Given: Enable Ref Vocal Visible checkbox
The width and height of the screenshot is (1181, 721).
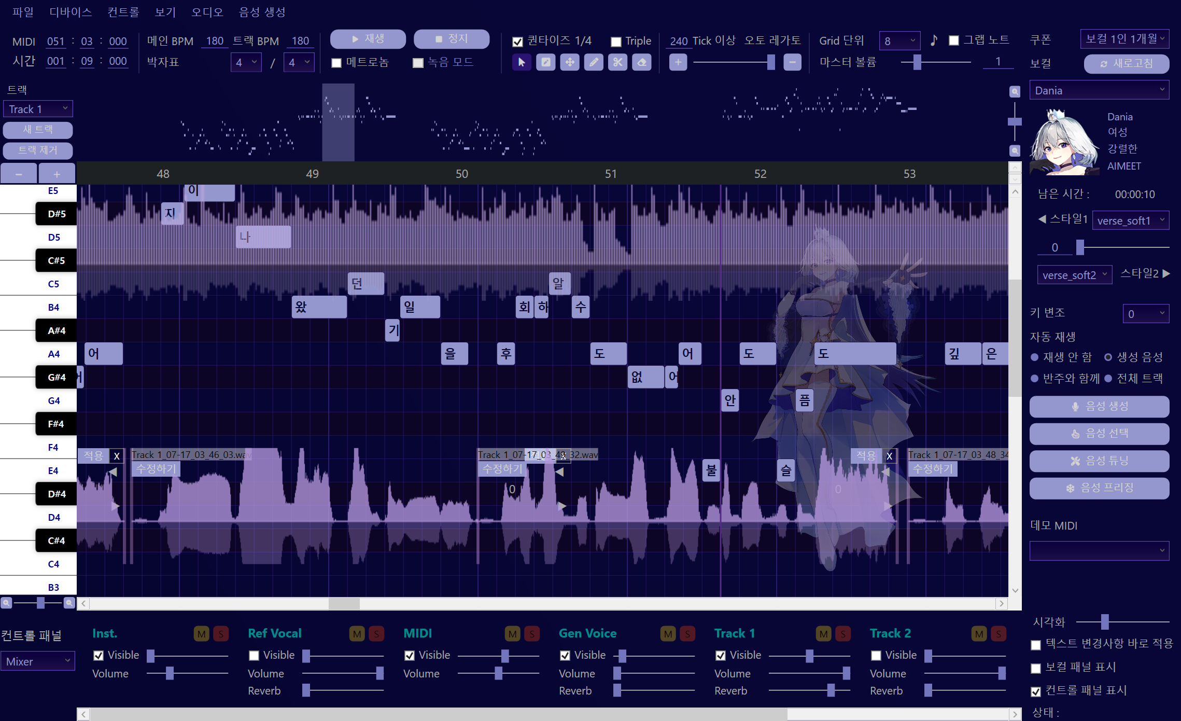Looking at the screenshot, I should [x=254, y=656].
